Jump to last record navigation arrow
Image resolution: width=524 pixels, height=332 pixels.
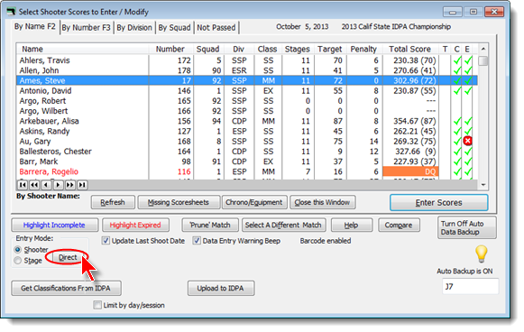pos(82,185)
